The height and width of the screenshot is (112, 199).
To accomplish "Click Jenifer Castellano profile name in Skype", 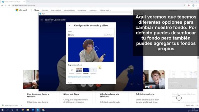I will [x=55, y=20].
